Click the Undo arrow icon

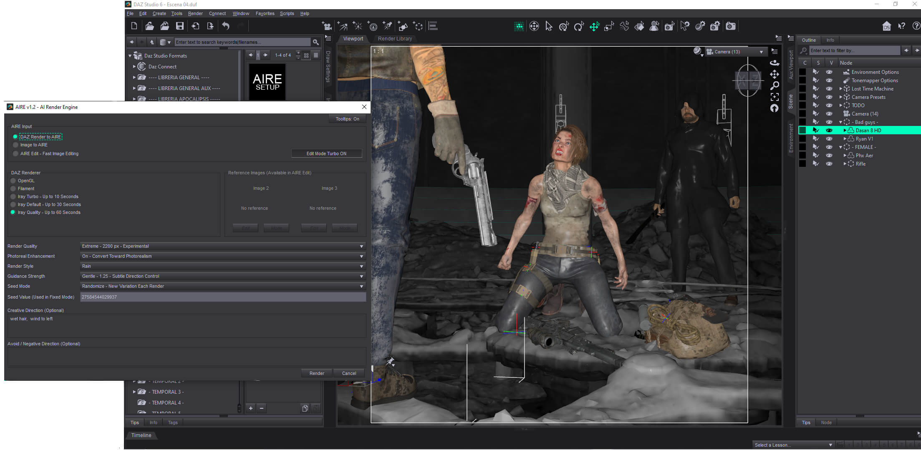(226, 26)
